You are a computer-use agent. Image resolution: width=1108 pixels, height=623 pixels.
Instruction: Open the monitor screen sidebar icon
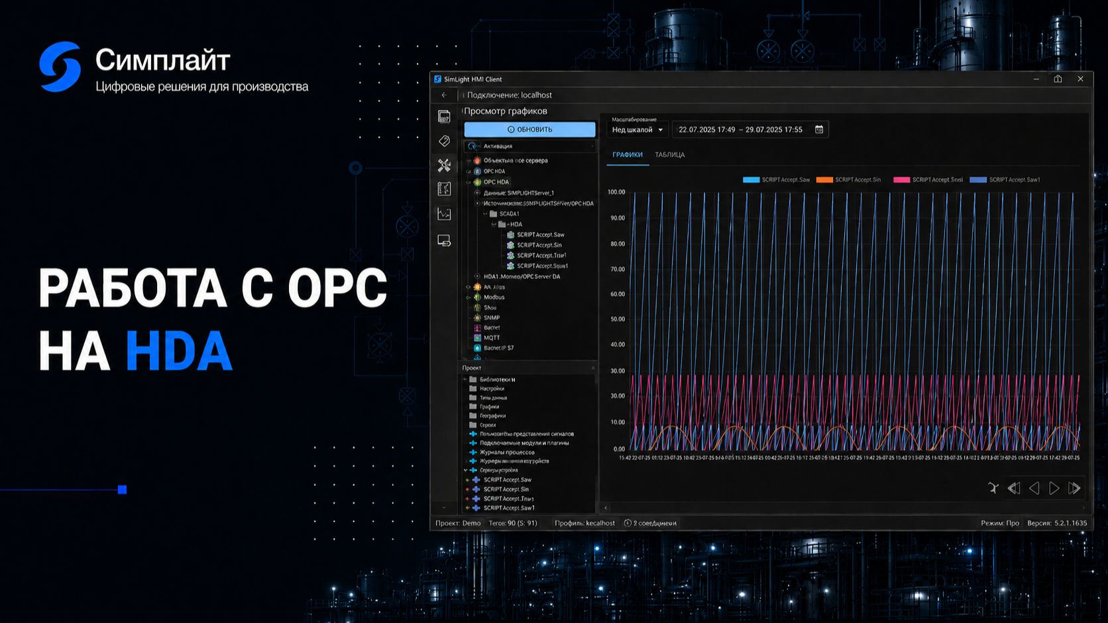(444, 240)
